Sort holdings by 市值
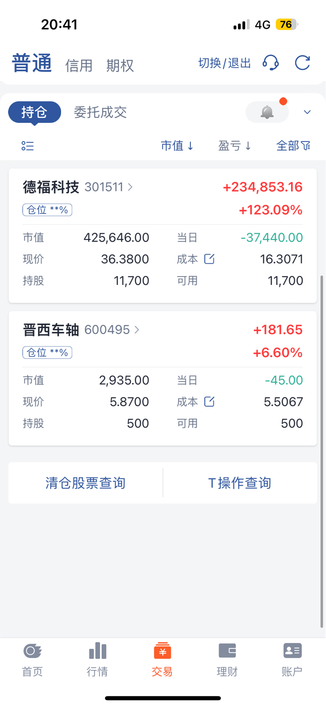The image size is (326, 707). click(177, 146)
